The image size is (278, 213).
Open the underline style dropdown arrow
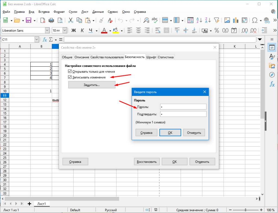pos(96,31)
